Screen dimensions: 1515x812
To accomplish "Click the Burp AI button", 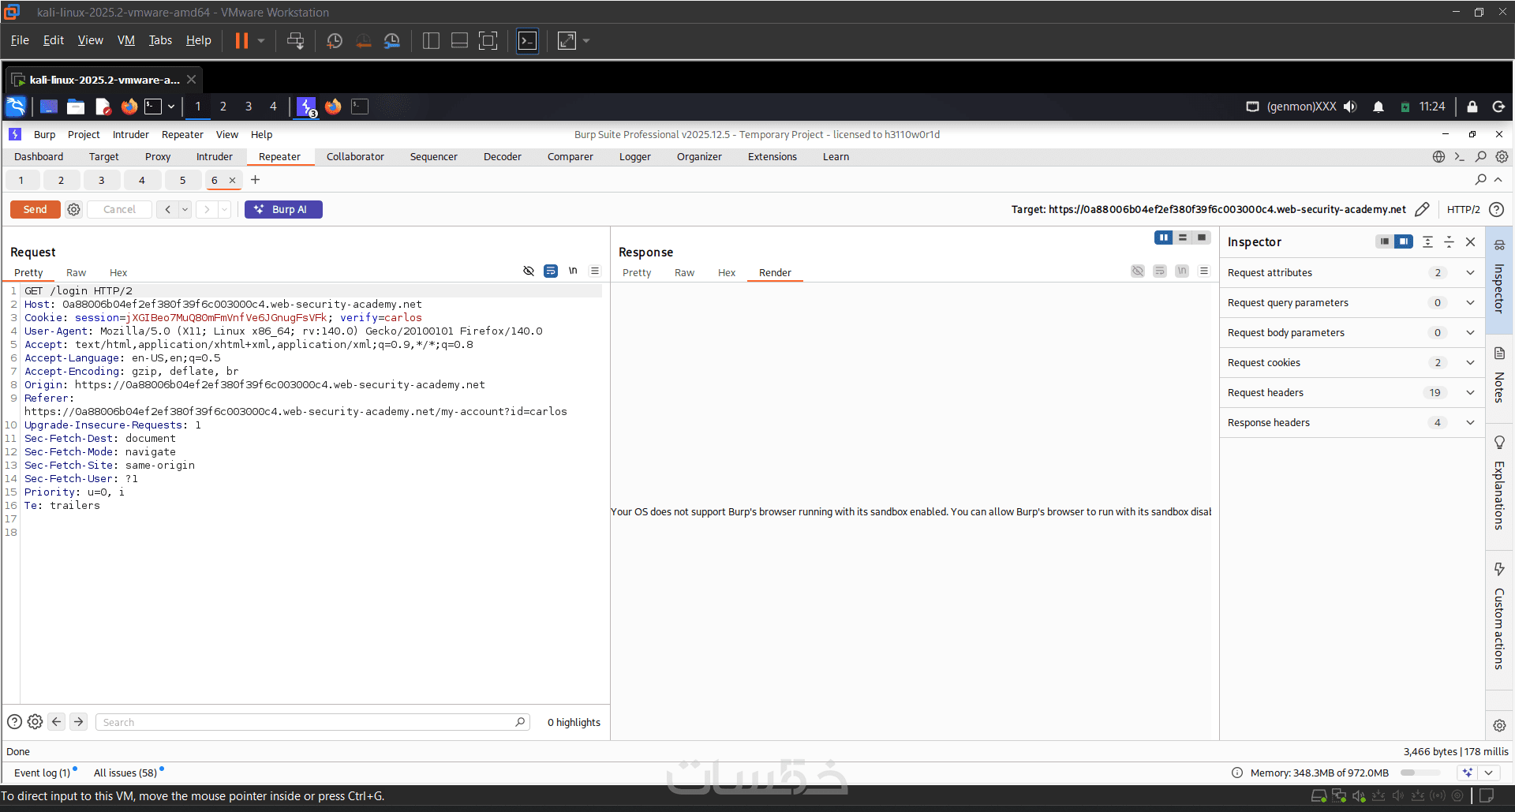I will click(283, 209).
